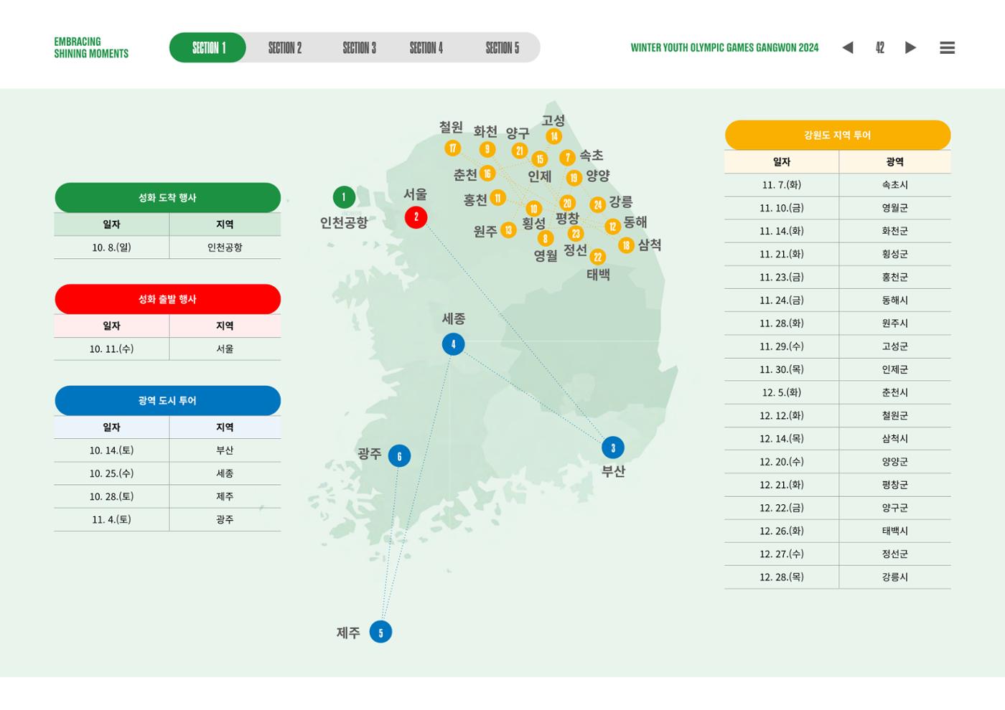The width and height of the screenshot is (1005, 710).
Task: Select yellow marker 7 at 속초
Action: pyautogui.click(x=567, y=157)
